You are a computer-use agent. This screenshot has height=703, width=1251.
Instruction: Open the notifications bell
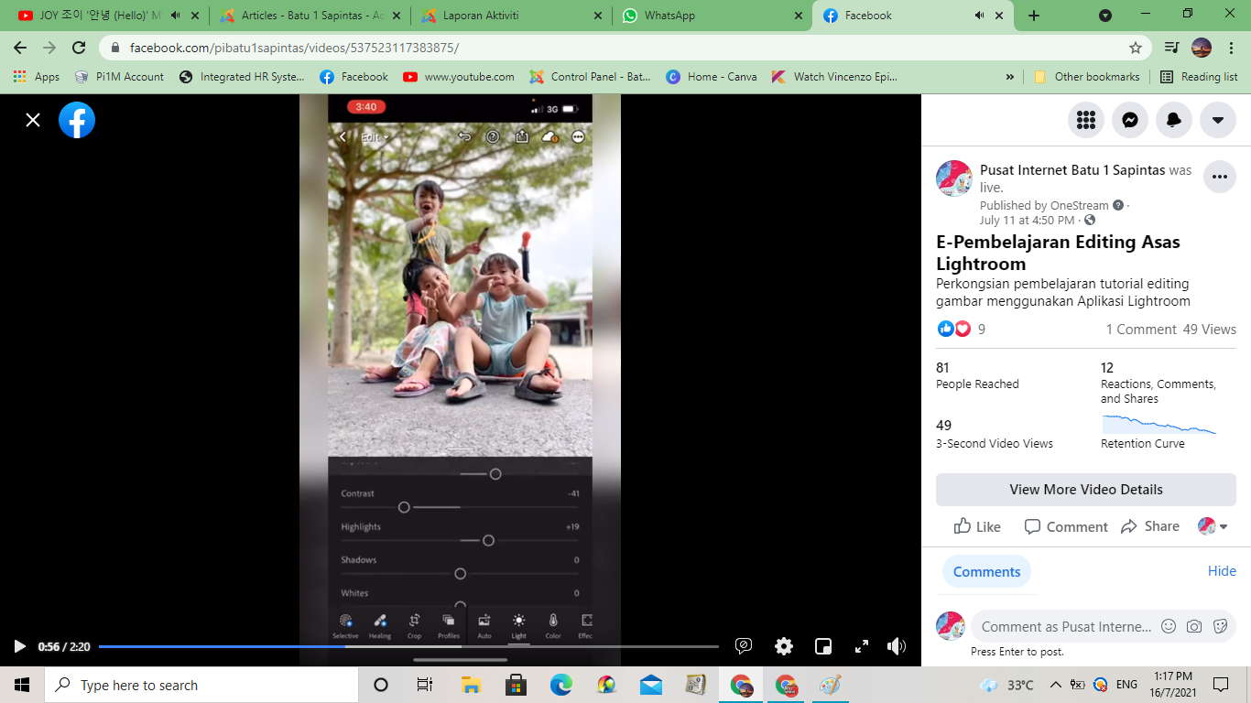tap(1174, 120)
